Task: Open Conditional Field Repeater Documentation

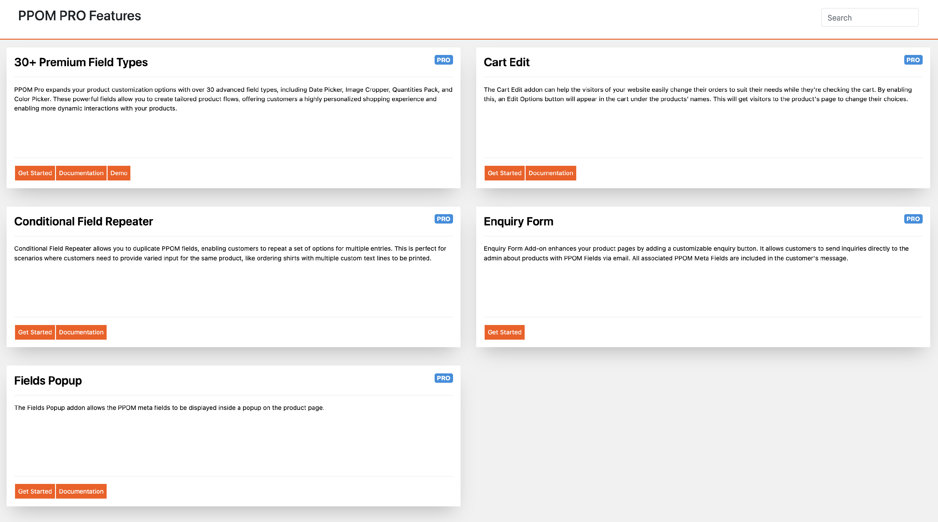Action: coord(81,332)
